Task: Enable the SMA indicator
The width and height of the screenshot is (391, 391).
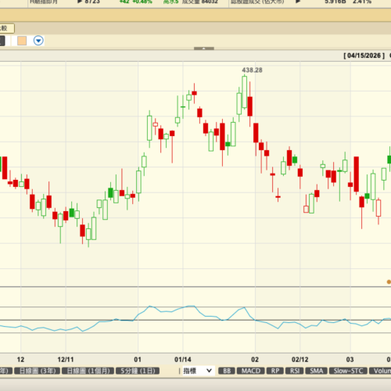Action: pos(317,371)
